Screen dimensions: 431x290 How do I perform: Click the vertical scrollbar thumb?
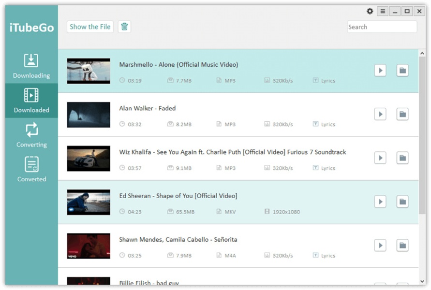pos(422,135)
